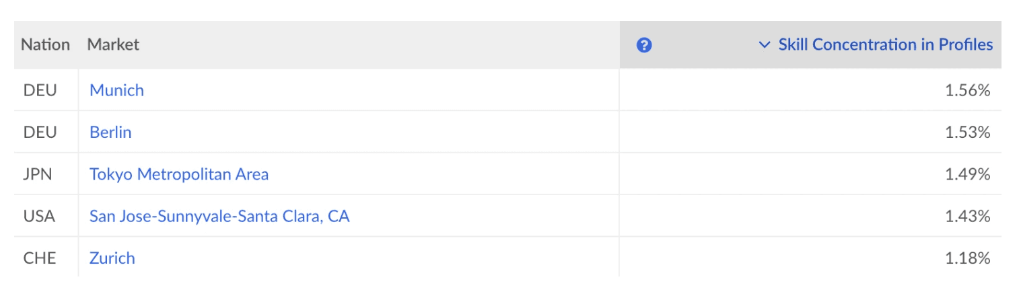Click the Market column header
This screenshot has width=1019, height=296.
113,45
